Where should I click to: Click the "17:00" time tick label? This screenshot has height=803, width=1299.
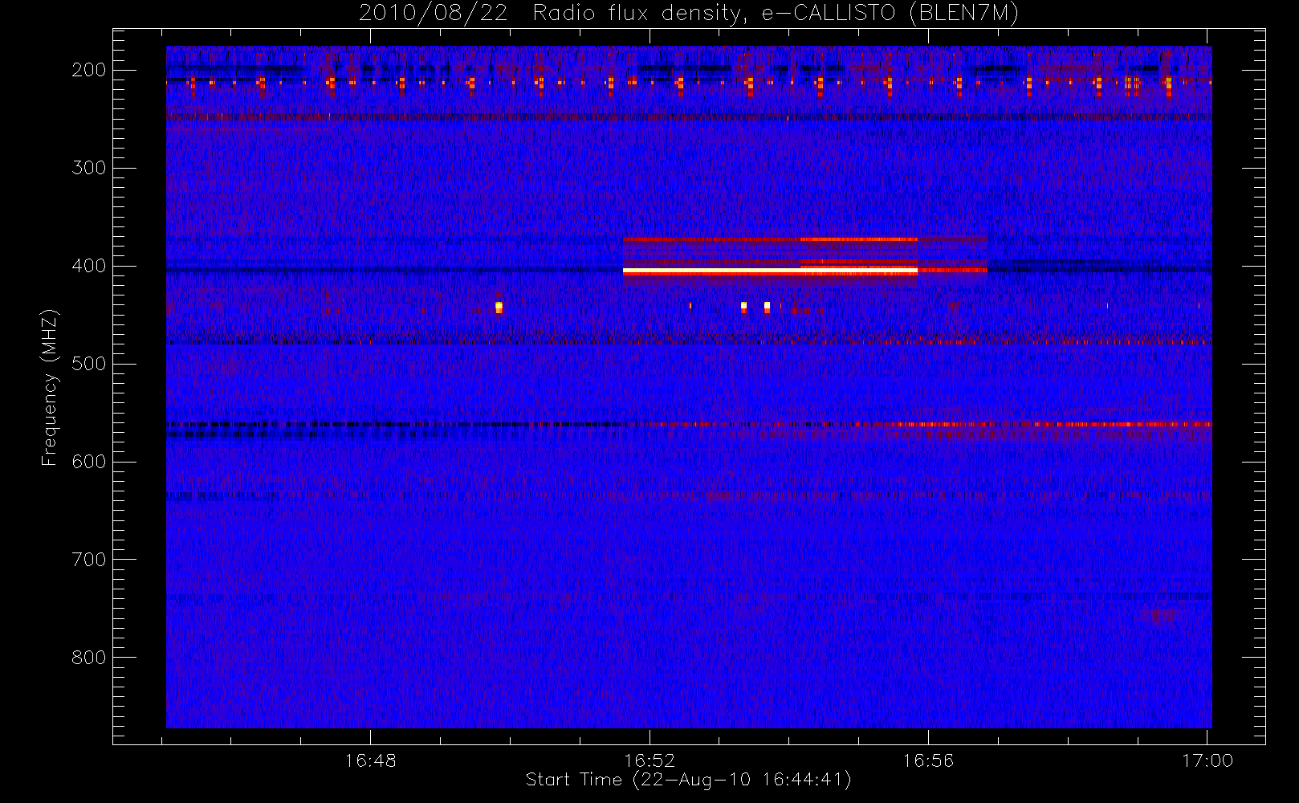click(1207, 760)
